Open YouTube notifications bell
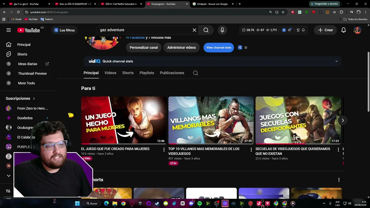Image resolution: width=370 pixels, height=208 pixels. click(343, 30)
